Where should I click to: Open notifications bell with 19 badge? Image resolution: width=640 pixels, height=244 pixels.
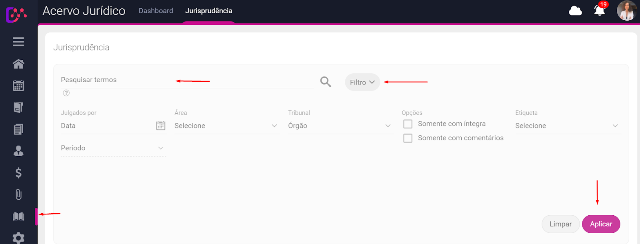tap(599, 10)
